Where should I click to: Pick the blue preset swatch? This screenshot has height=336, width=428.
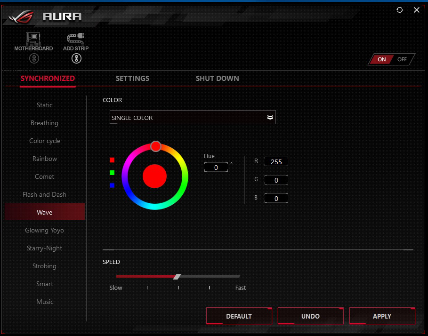[112, 185]
